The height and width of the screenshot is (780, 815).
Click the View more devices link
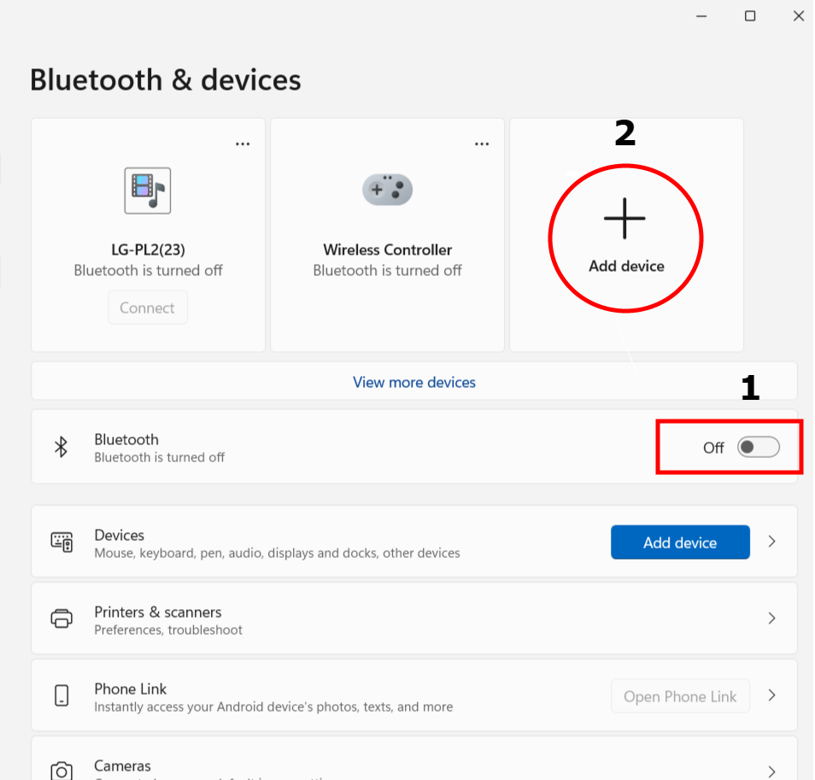pyautogui.click(x=413, y=382)
